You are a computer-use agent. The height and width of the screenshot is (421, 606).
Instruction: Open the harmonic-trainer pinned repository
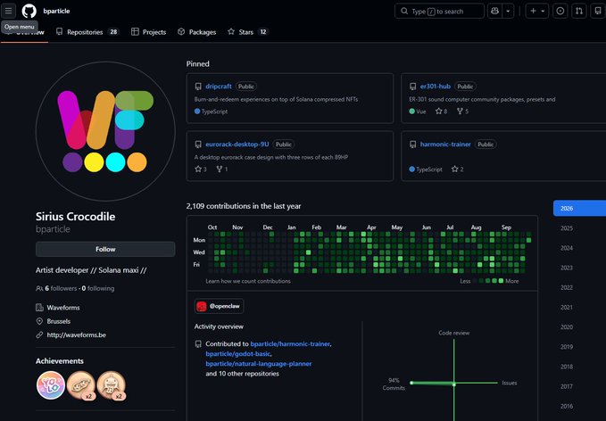[445, 144]
